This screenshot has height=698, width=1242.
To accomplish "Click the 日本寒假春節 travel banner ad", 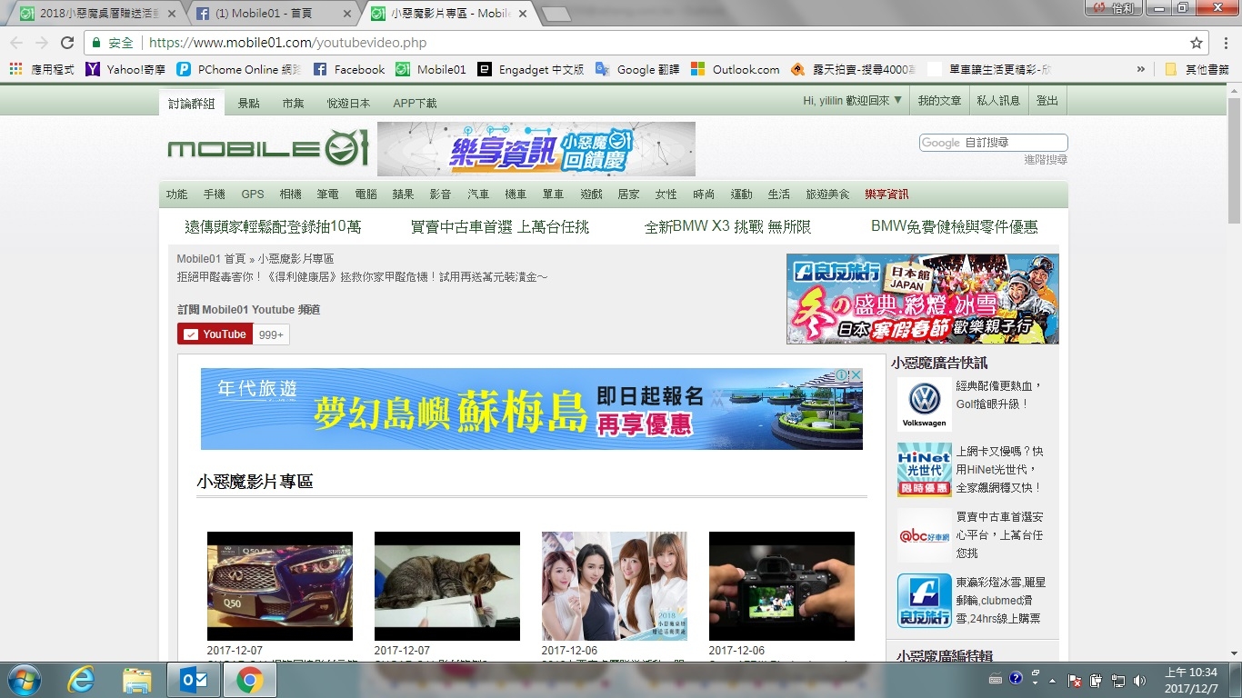I will (x=923, y=299).
